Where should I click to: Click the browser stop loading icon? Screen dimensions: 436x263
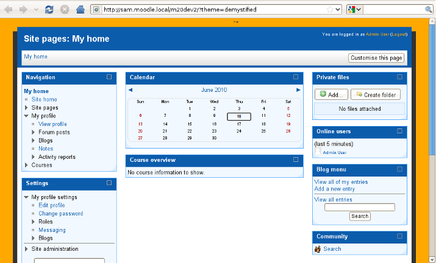(65, 9)
